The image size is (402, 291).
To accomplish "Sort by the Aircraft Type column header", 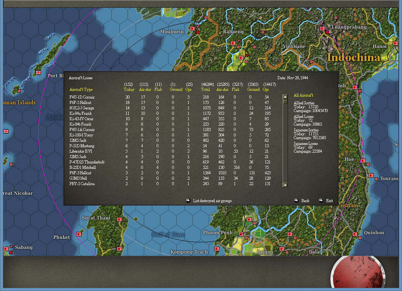I will coord(81,90).
